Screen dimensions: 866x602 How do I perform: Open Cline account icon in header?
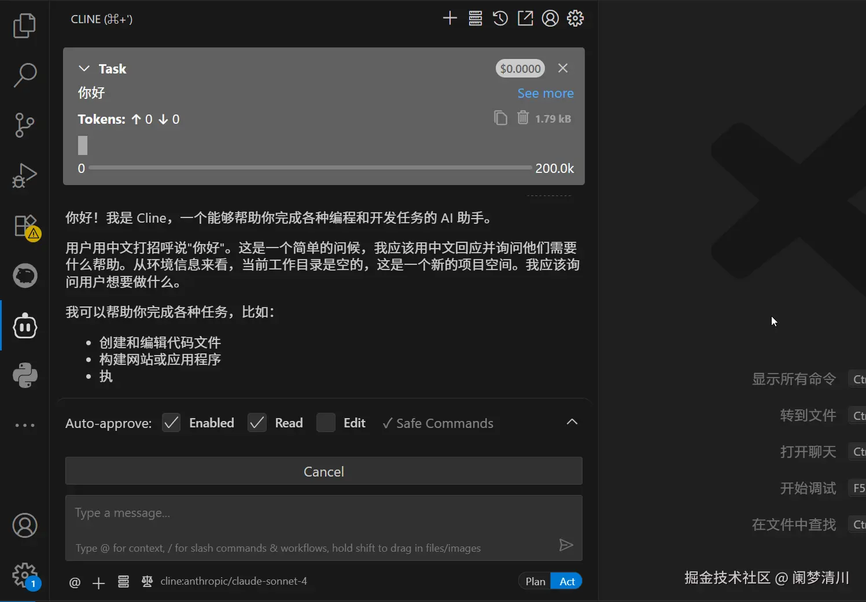pos(550,19)
